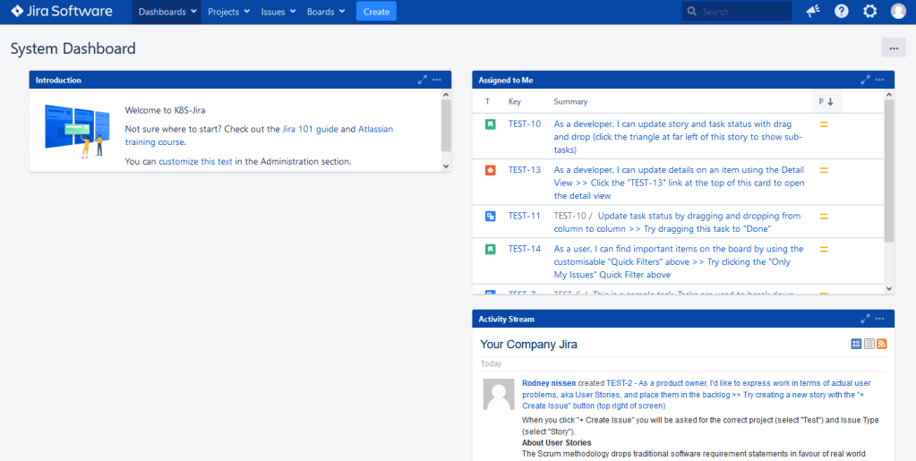Maximize the Assigned to Me gadget
916x461 pixels.
[865, 80]
